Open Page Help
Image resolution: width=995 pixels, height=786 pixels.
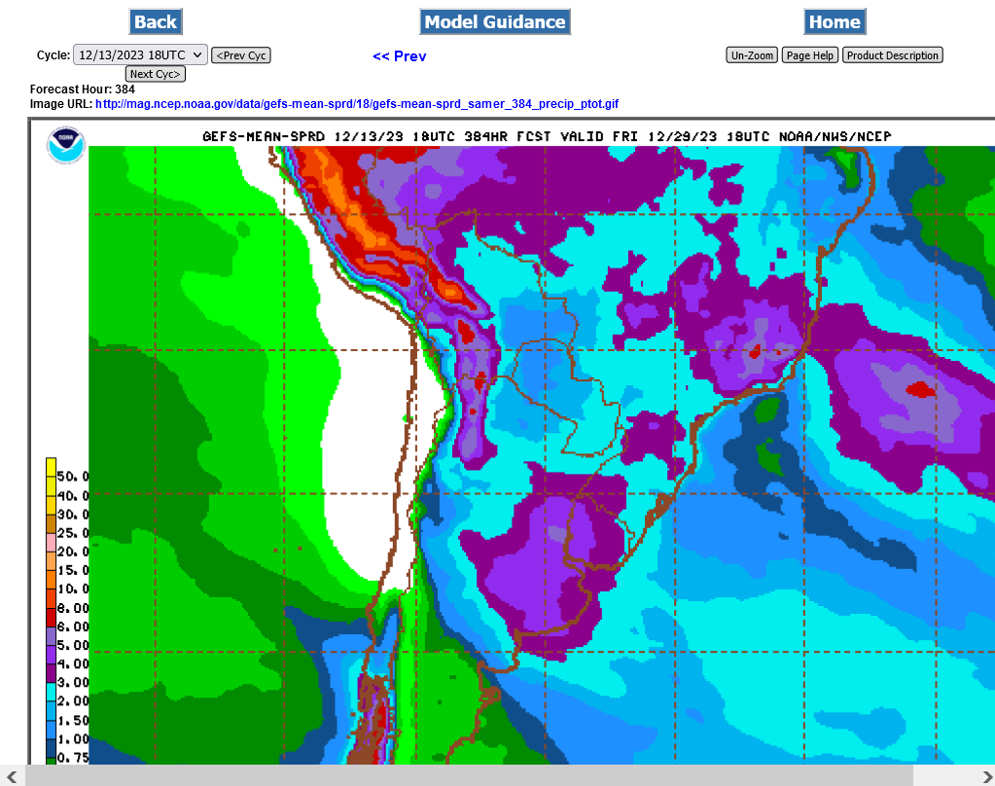point(809,55)
